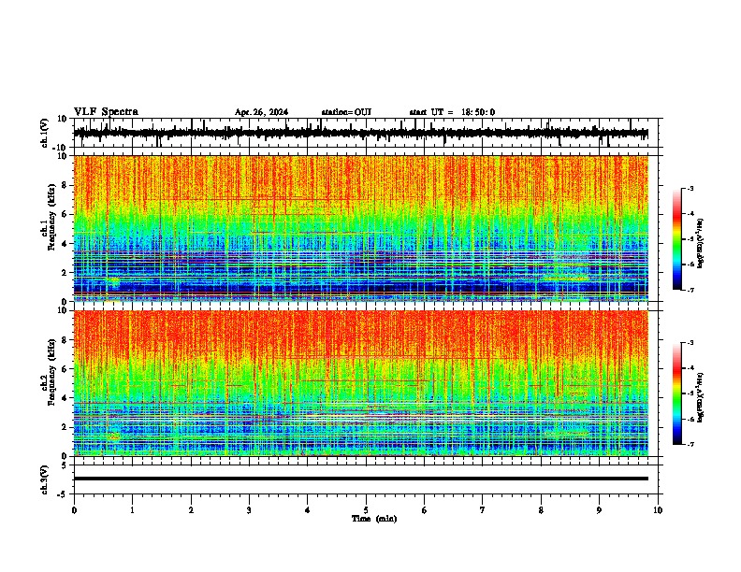Click the "-7" tick on ch.2 color bar
The image size is (741, 572).
[x=690, y=444]
